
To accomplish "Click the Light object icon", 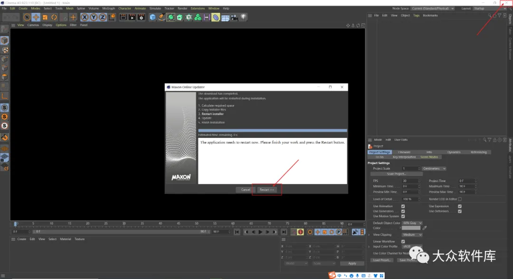I will click(x=243, y=17).
